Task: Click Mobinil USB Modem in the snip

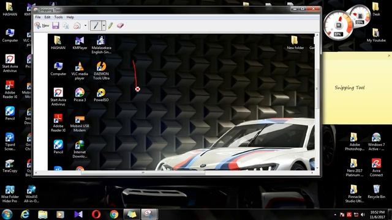Action: (80, 123)
